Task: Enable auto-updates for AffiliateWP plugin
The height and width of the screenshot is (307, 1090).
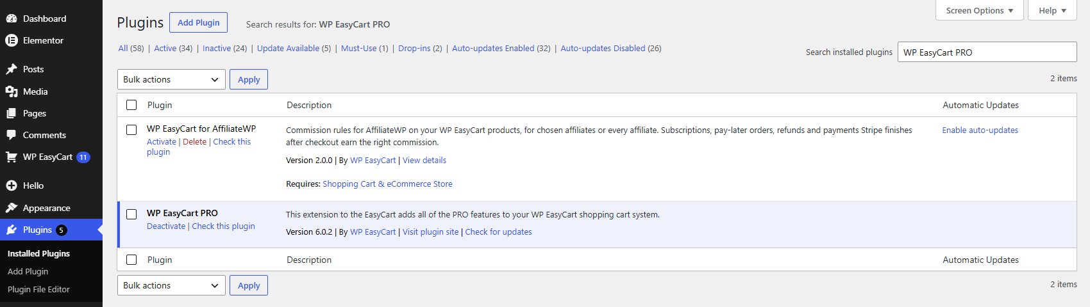Action: [980, 130]
